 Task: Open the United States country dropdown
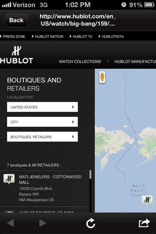tap(43, 107)
